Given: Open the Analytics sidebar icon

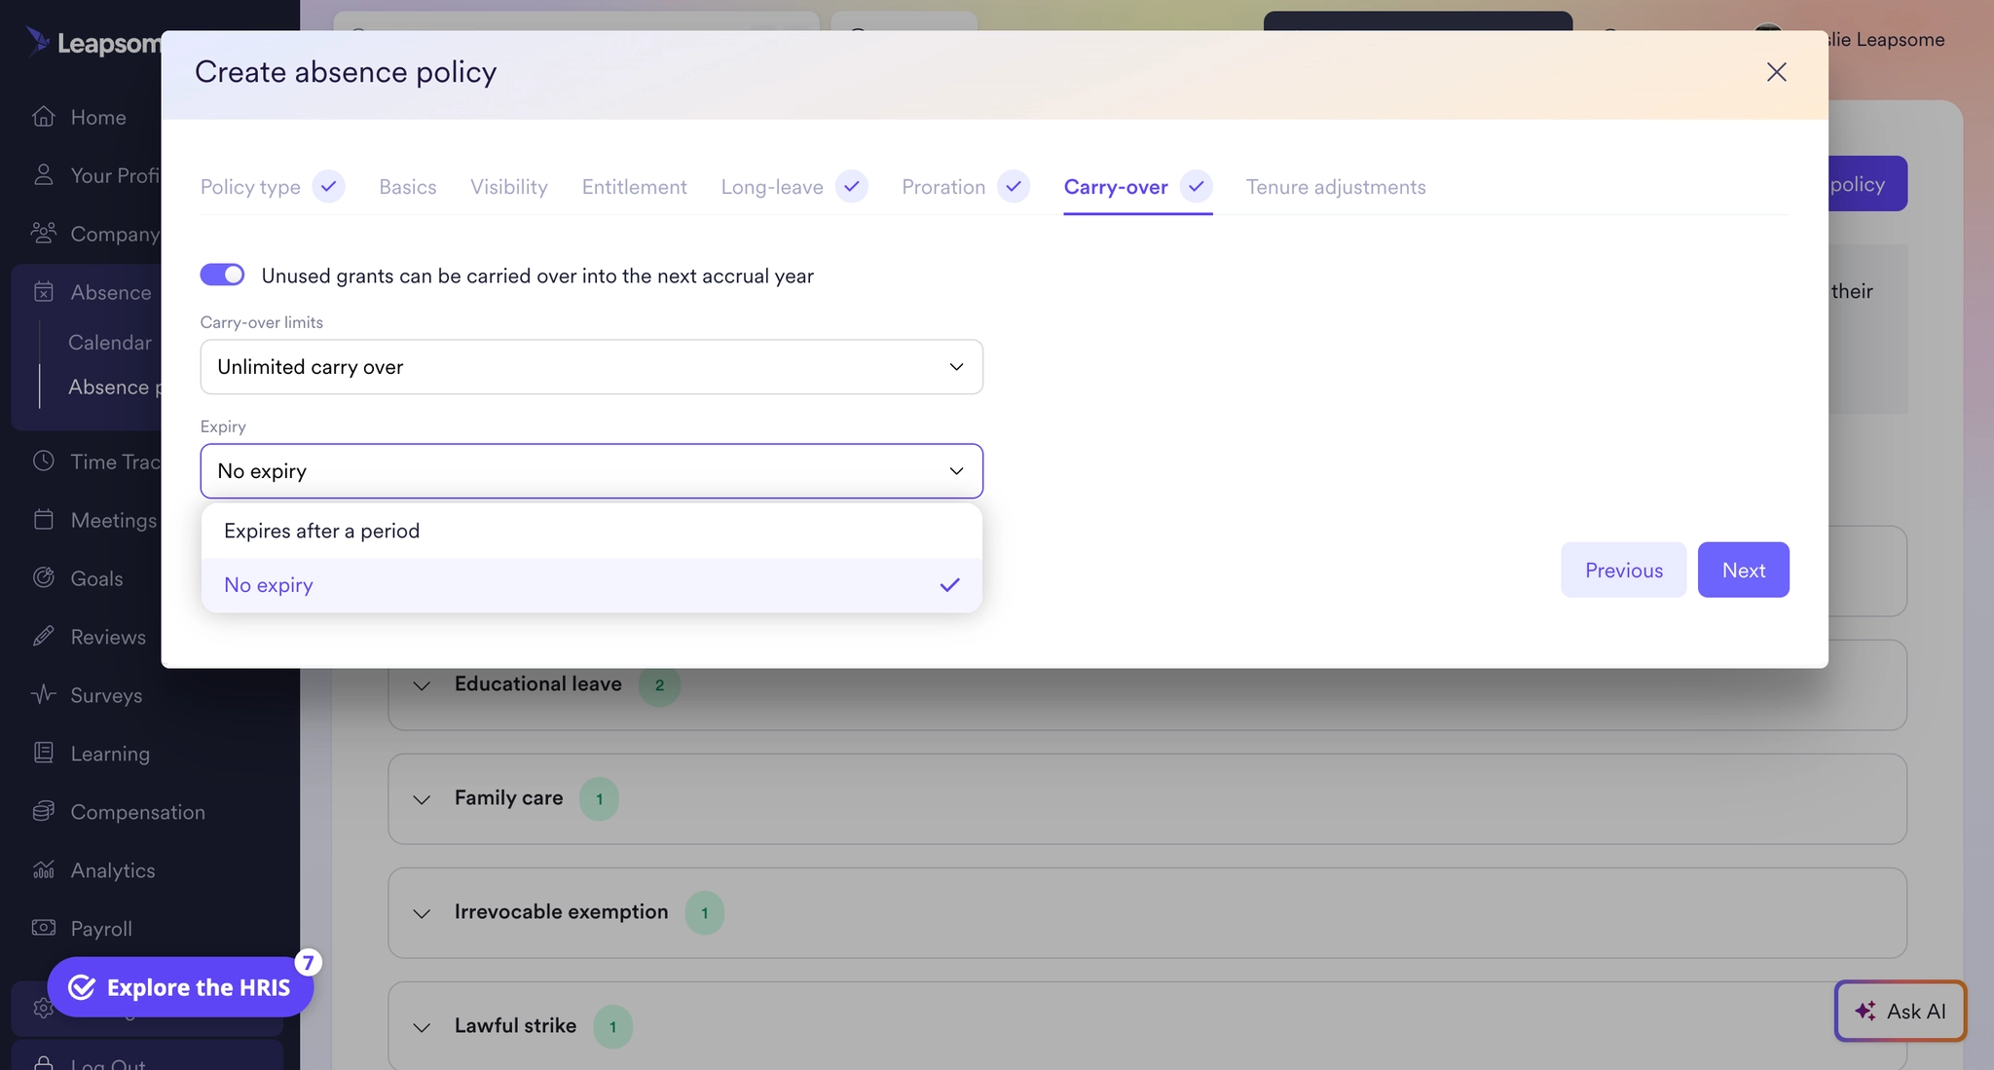Looking at the screenshot, I should (44, 869).
